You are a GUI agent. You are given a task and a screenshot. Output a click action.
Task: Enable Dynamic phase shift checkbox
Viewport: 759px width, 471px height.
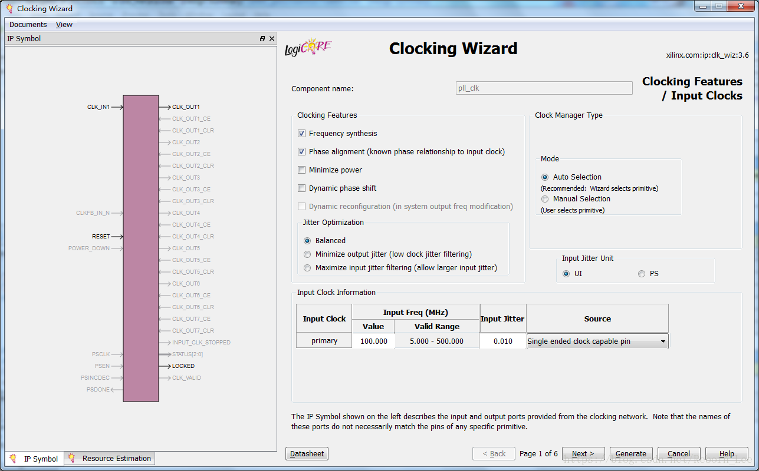tap(302, 188)
